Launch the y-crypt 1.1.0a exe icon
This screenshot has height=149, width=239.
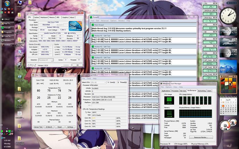[x=20, y=104]
